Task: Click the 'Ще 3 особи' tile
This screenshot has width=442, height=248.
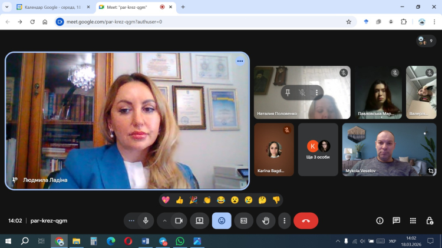Action: pyautogui.click(x=318, y=149)
